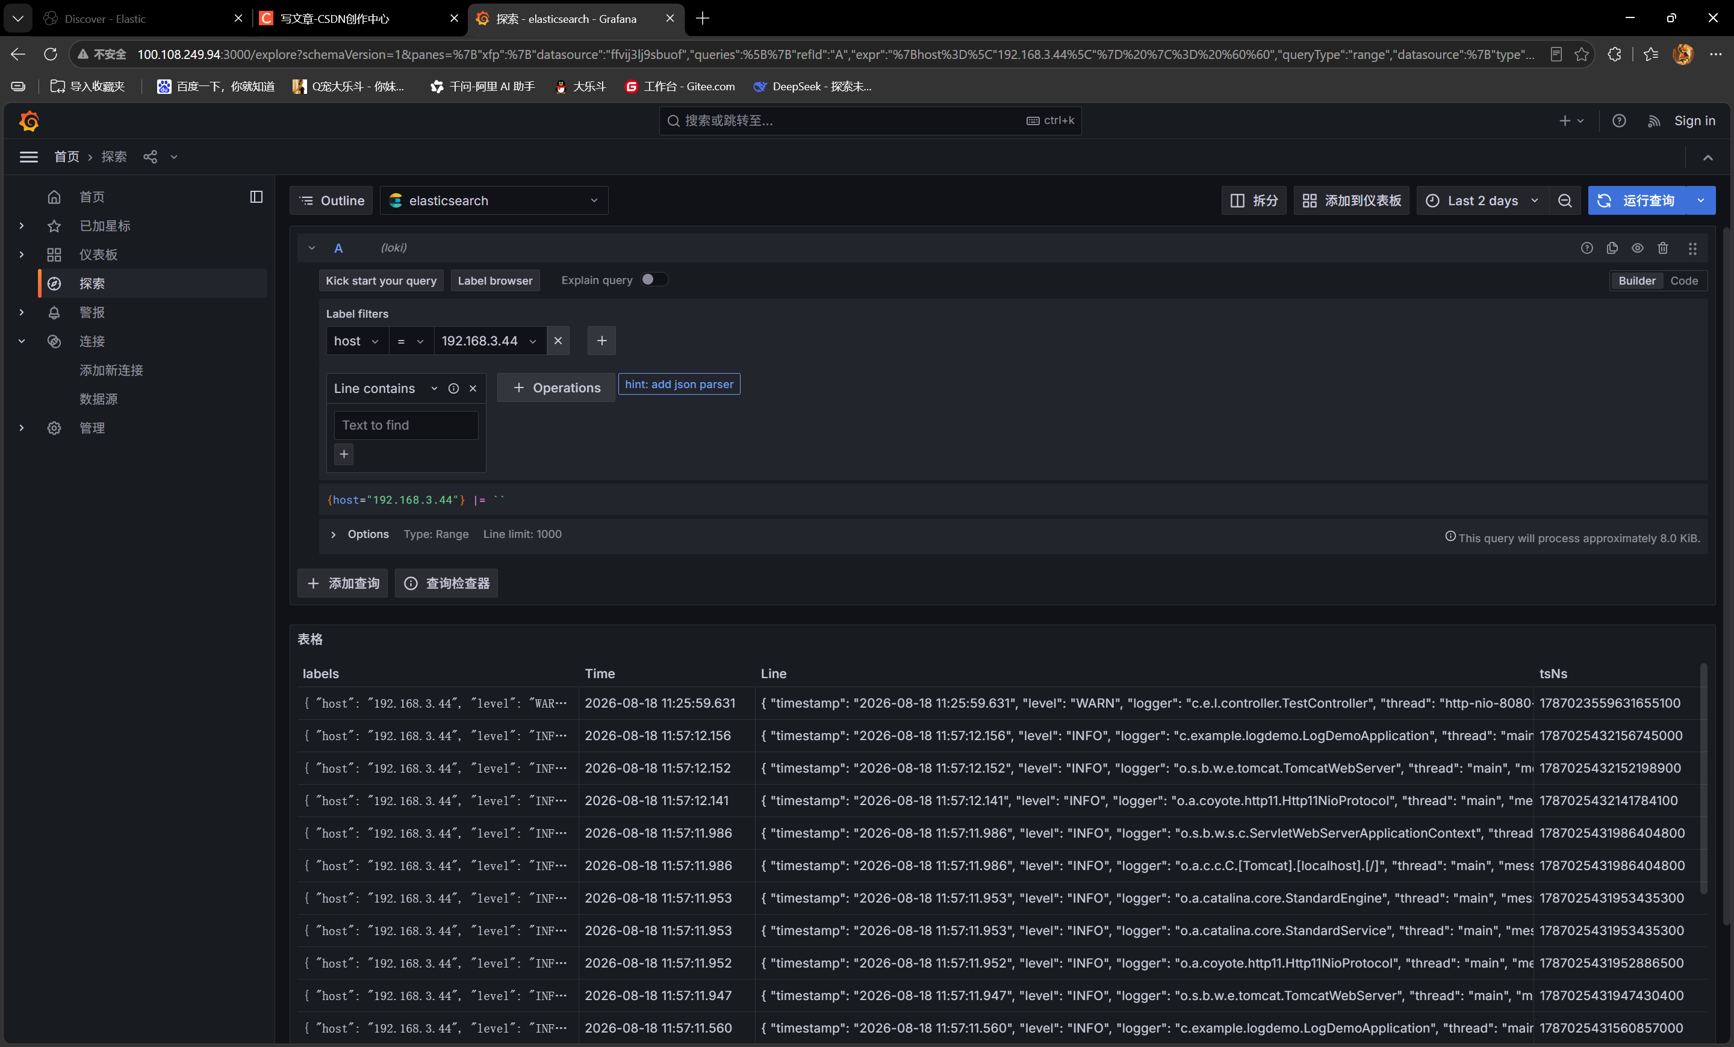Click Kick start your query
The image size is (1734, 1047).
click(x=382, y=280)
